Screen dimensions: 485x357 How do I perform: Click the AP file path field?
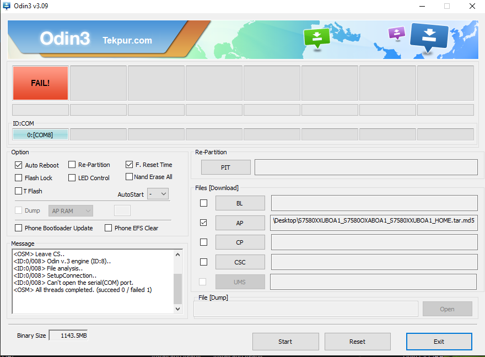(374, 223)
